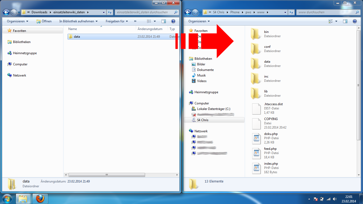Screen dimensions: 363x204
Task: Select the conf folder icon
Action: pyautogui.click(x=256, y=49)
